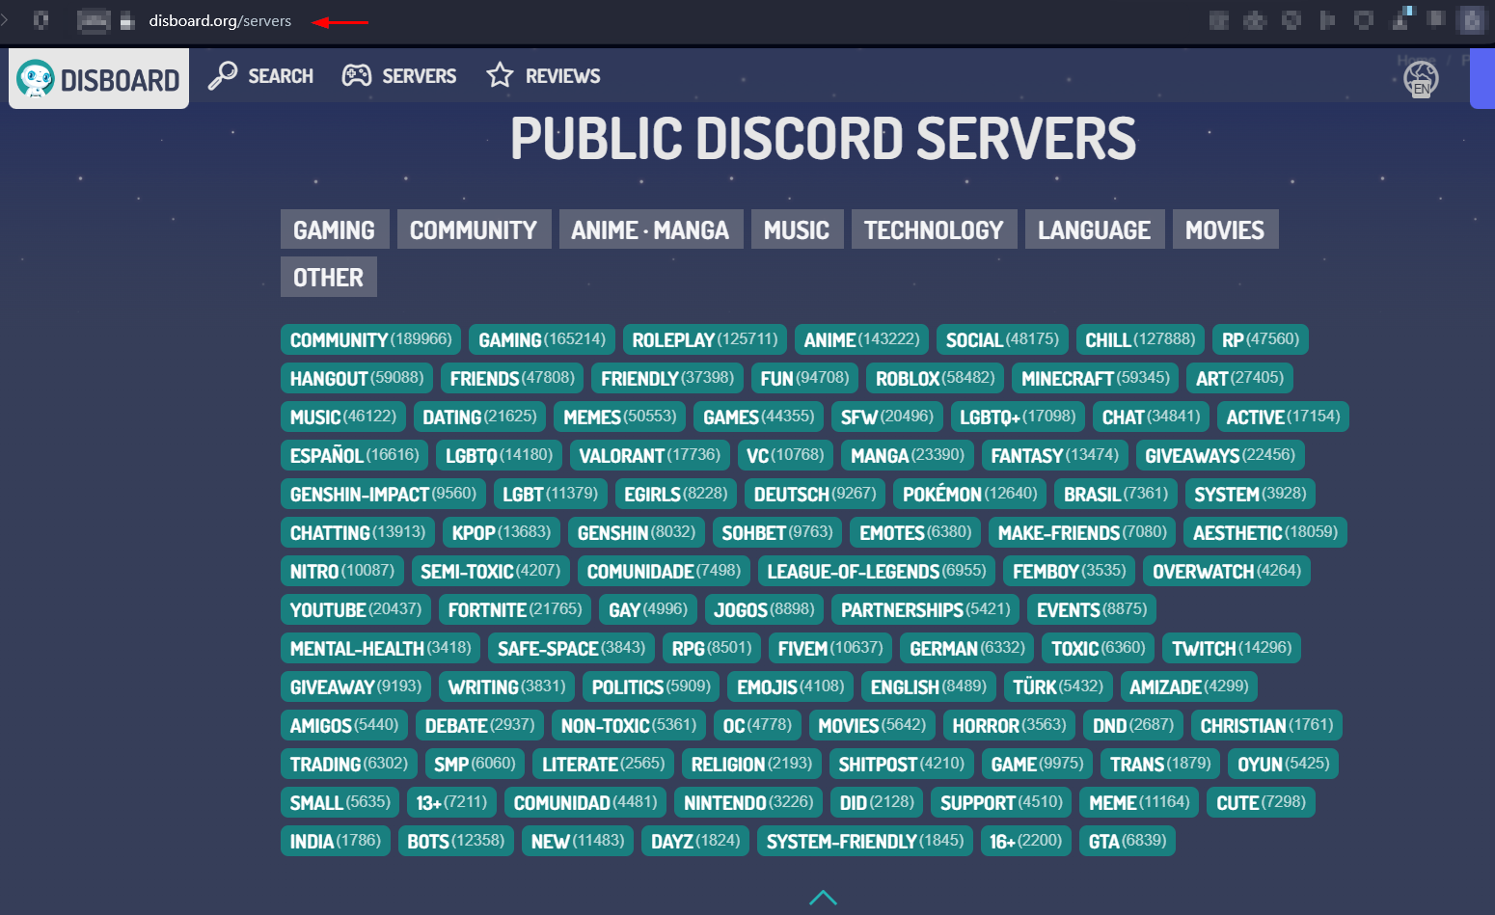Open the OVERWATCH tag
Viewport: 1495px width, 915px height.
click(1227, 571)
